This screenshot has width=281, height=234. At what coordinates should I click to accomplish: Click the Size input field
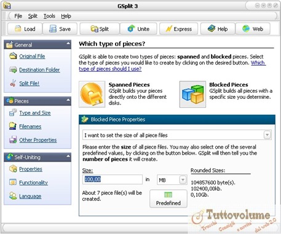tap(113, 179)
